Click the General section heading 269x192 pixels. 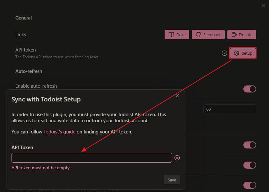pyautogui.click(x=24, y=18)
